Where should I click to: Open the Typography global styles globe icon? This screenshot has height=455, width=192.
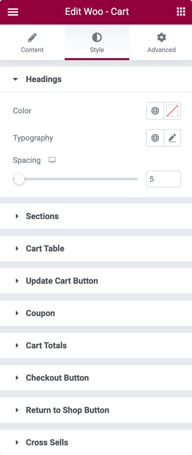point(155,138)
